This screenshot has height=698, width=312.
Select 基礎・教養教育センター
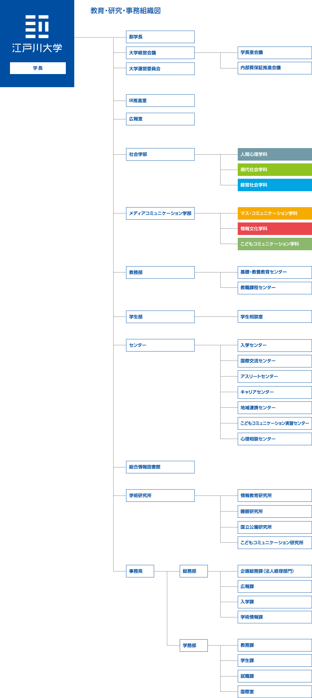click(x=275, y=272)
